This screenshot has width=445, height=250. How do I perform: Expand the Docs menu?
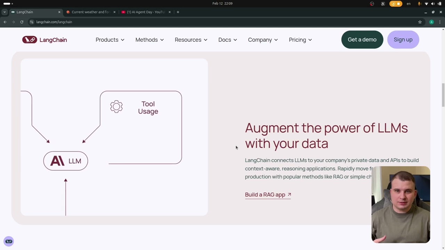[228, 40]
